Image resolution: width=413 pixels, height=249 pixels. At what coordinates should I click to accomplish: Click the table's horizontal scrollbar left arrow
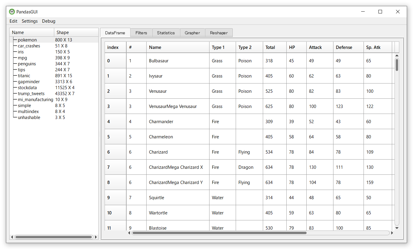129,233
